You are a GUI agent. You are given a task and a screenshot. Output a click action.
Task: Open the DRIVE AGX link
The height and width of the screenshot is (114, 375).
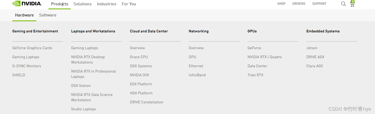point(315,57)
